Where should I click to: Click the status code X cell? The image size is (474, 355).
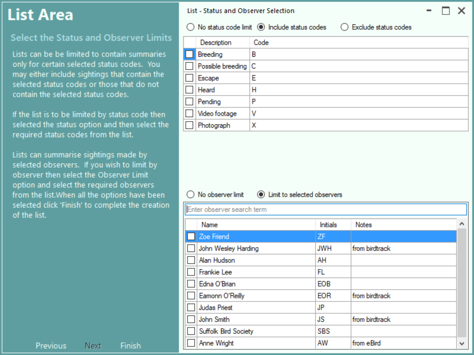point(359,125)
